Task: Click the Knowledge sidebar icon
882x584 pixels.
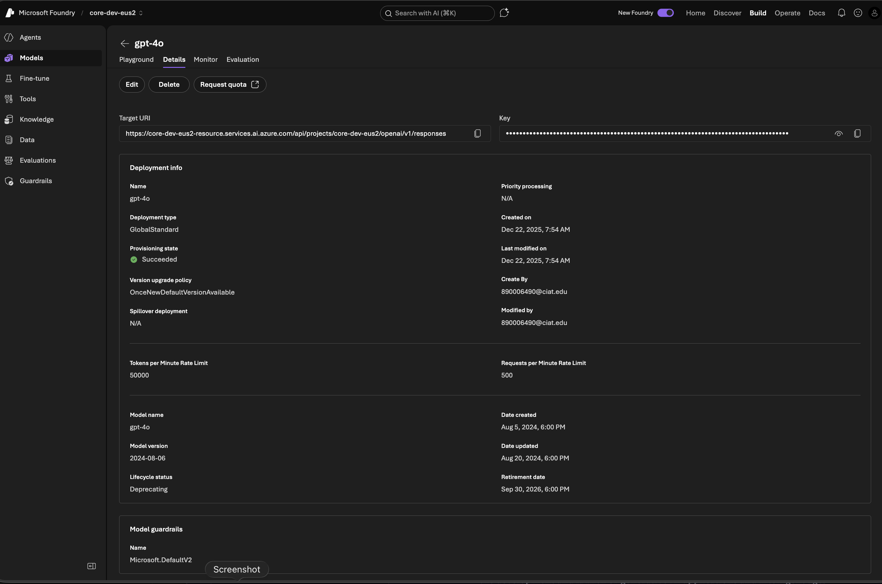Action: pyautogui.click(x=9, y=119)
